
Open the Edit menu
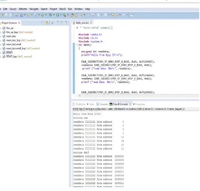pos(5,9)
